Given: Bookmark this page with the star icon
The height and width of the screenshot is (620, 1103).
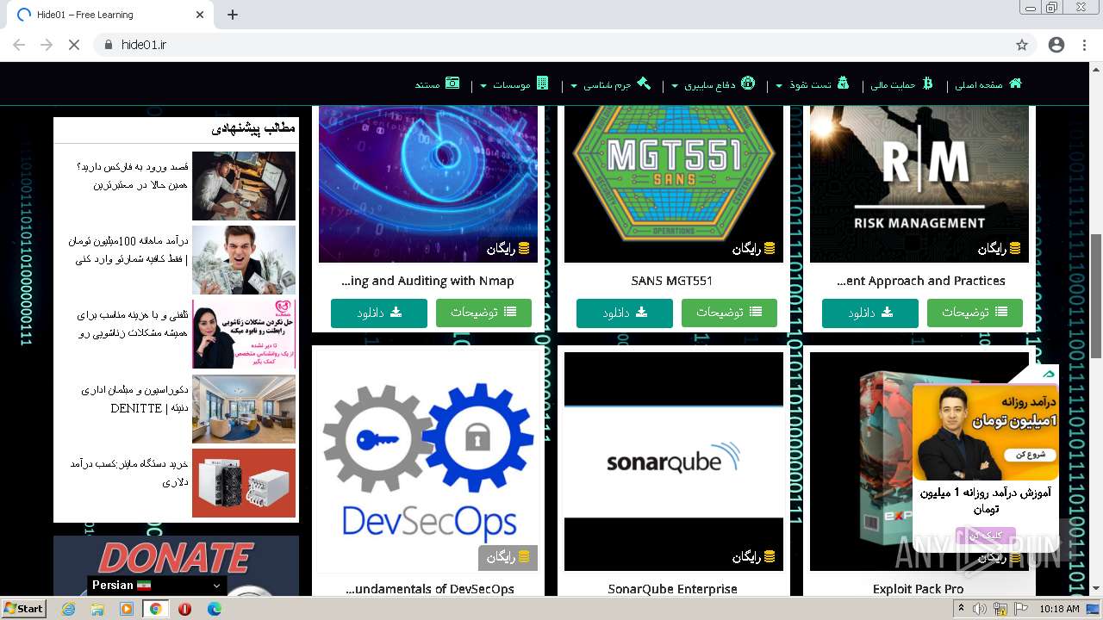Looking at the screenshot, I should 1022,45.
